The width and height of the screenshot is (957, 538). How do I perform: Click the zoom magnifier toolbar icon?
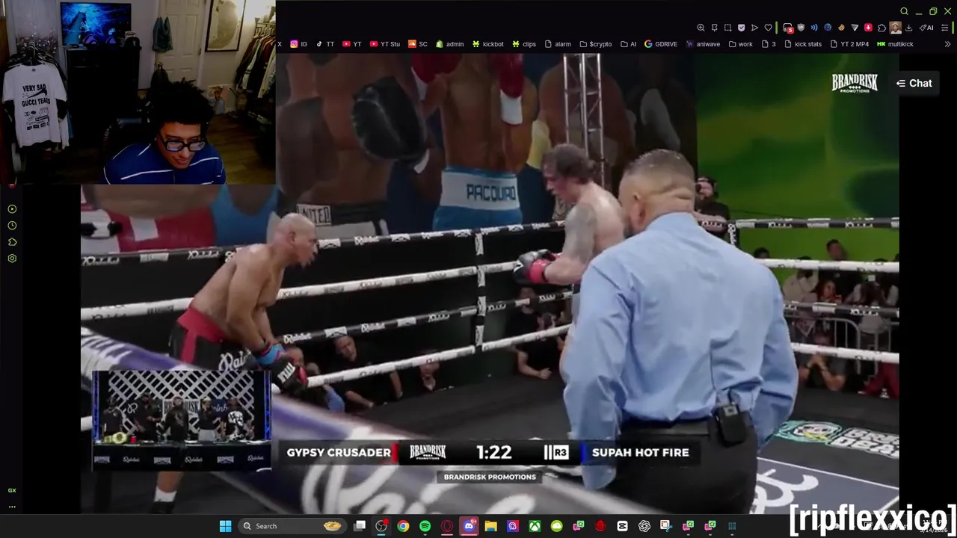click(701, 28)
